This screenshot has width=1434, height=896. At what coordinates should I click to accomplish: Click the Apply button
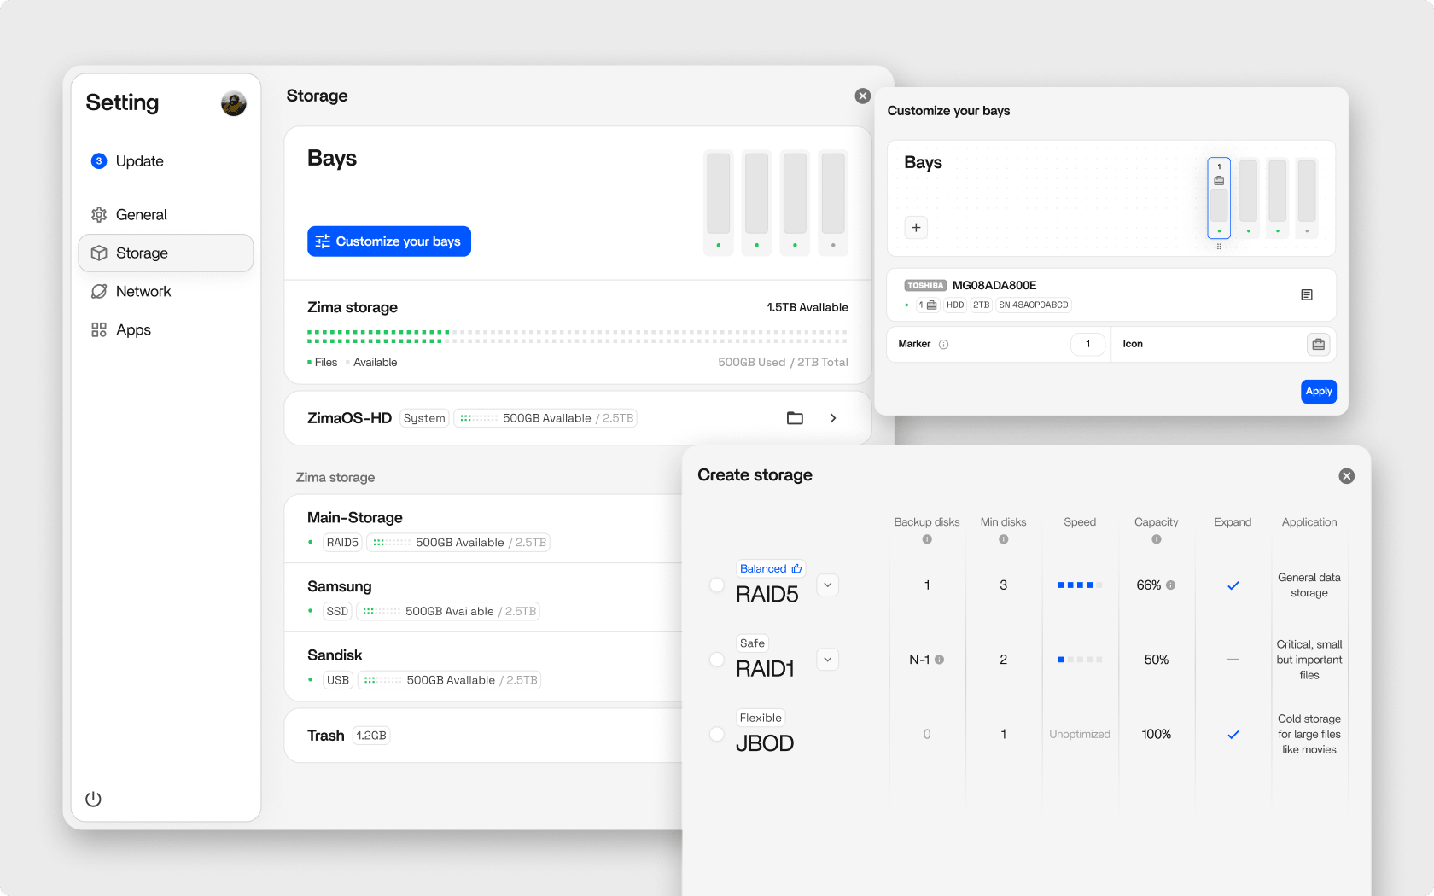(x=1319, y=392)
